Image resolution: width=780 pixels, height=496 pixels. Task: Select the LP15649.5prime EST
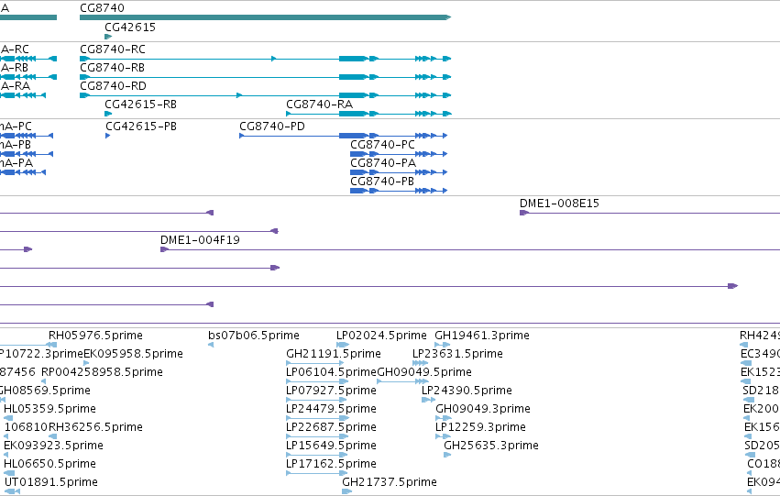coord(317,456)
